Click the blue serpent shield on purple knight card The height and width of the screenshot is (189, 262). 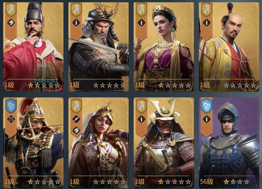click(x=207, y=106)
